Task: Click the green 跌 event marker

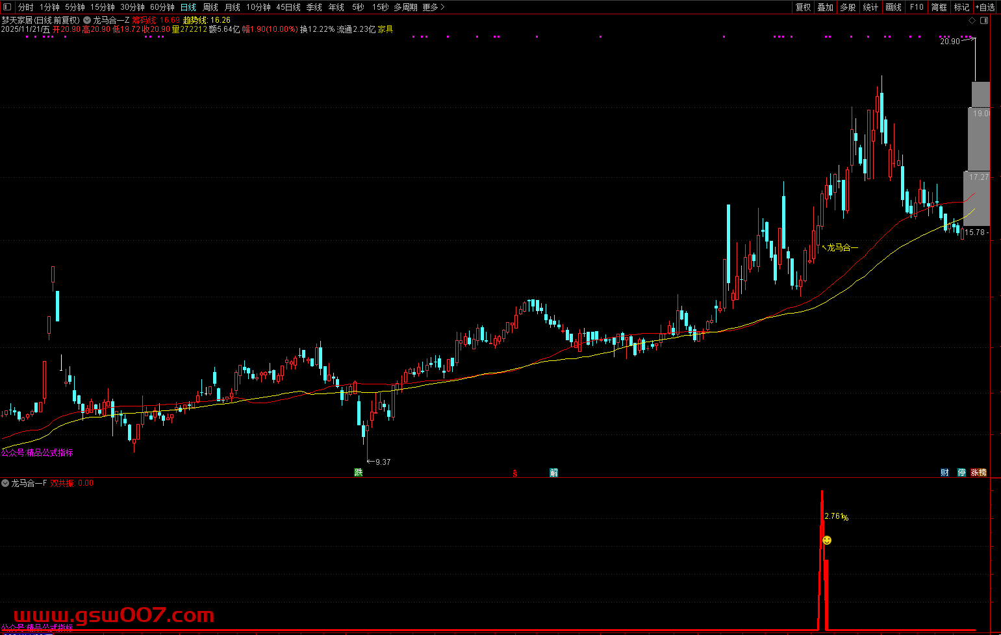Action: (x=358, y=472)
